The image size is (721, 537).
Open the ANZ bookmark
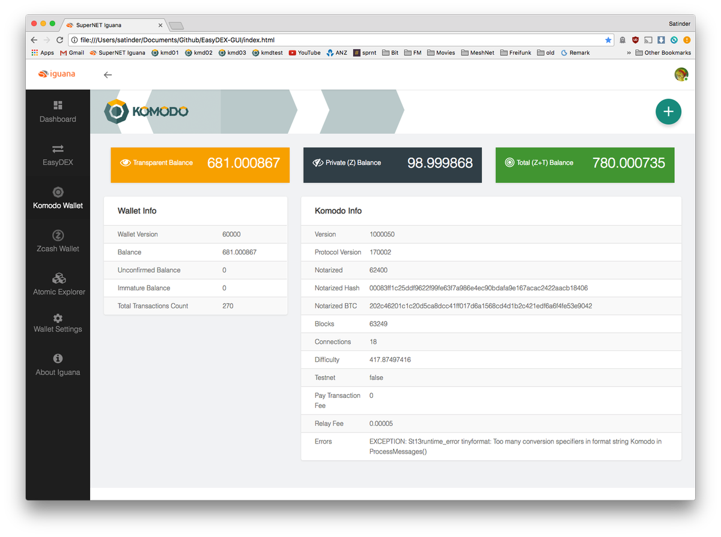point(336,53)
